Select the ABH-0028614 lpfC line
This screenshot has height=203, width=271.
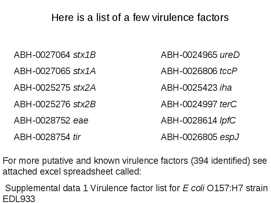[198, 121]
